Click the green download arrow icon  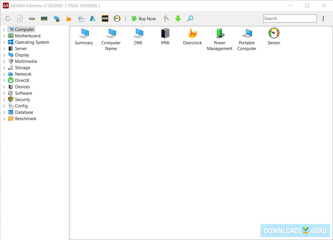(x=178, y=19)
